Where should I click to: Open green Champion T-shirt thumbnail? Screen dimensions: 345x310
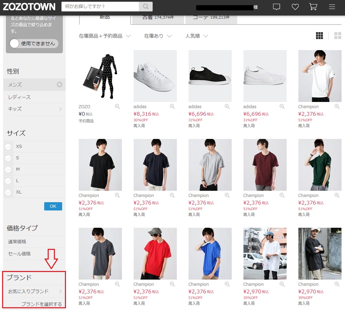320,165
